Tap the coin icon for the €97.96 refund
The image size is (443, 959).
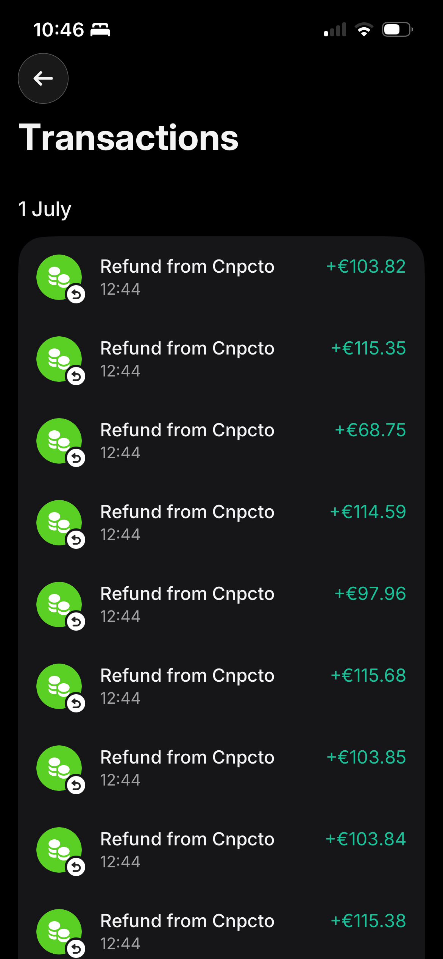[59, 604]
